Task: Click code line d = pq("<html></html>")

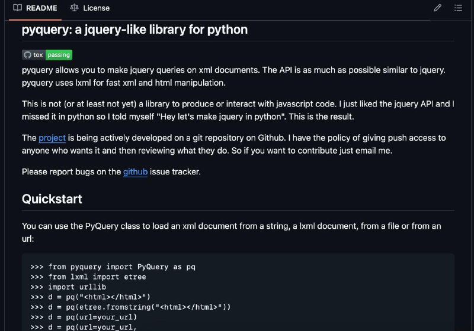Action: 91,297
